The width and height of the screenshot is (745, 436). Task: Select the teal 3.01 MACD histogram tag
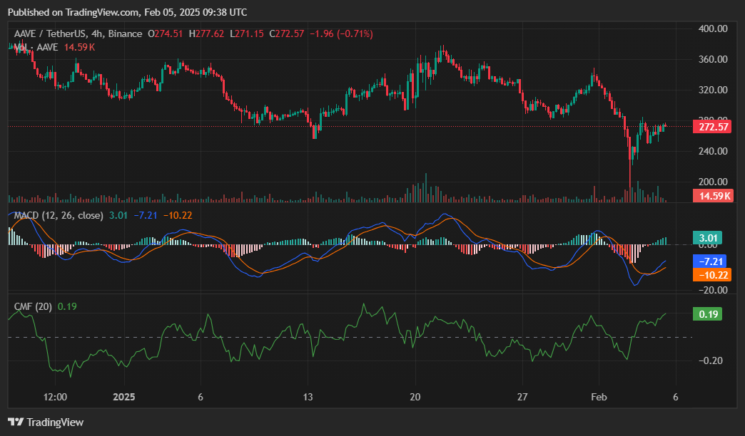tap(707, 238)
